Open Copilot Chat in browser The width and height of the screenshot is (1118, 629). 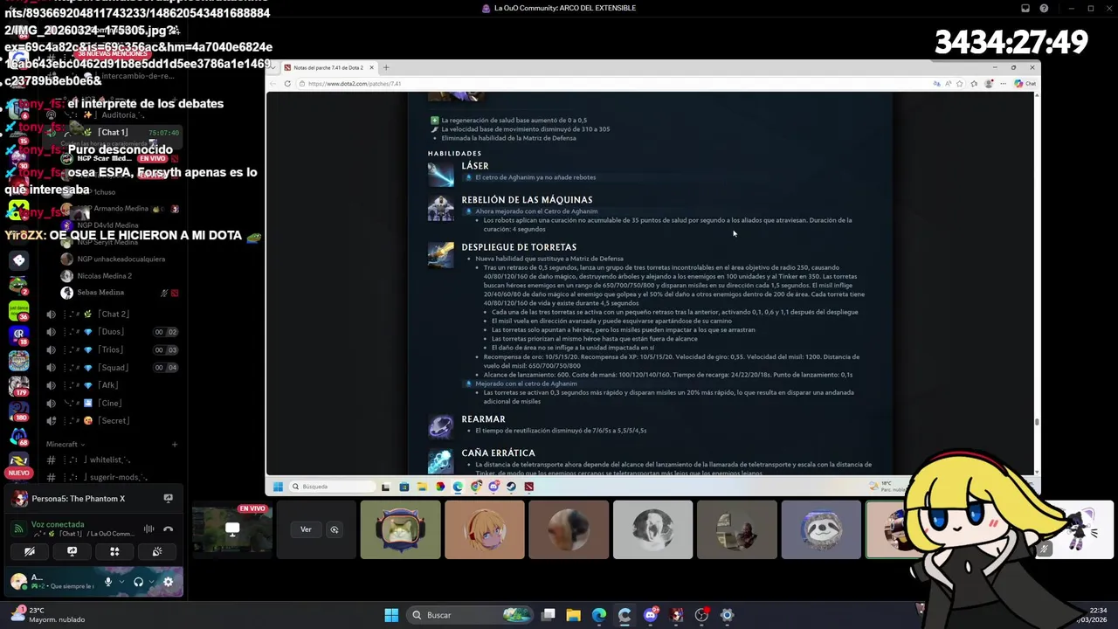(1025, 84)
